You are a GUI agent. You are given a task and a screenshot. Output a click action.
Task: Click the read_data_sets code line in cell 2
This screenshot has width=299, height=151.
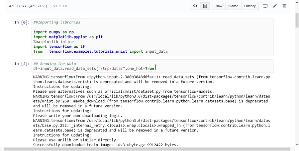pos(94,69)
